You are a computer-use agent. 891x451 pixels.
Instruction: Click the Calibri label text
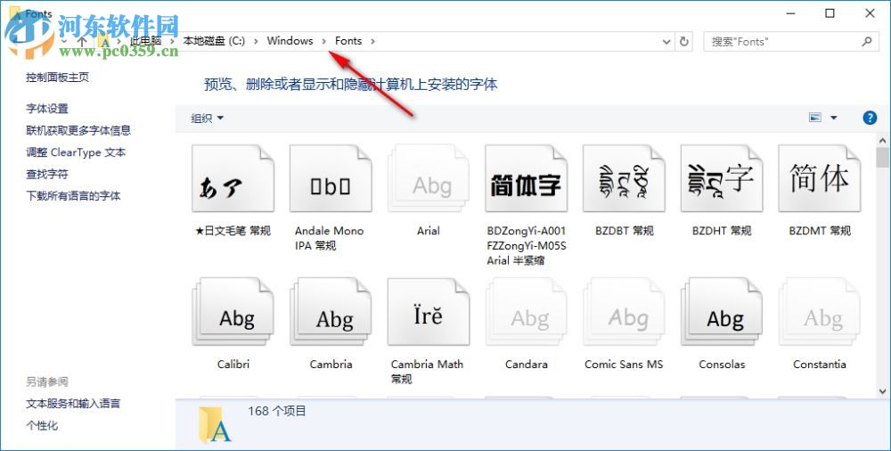[233, 364]
